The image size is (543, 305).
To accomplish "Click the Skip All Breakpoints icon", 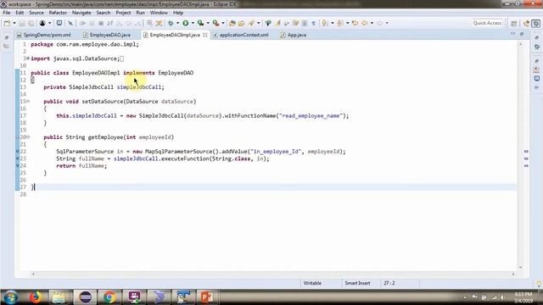I will [70, 23].
